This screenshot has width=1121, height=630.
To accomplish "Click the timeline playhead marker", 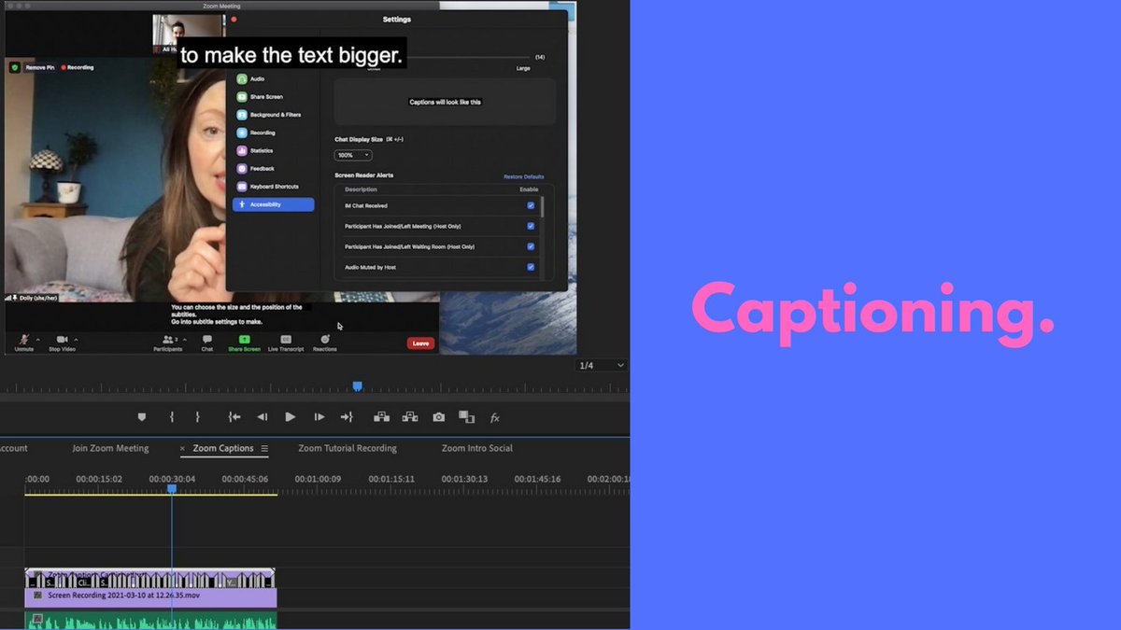I will 172,488.
